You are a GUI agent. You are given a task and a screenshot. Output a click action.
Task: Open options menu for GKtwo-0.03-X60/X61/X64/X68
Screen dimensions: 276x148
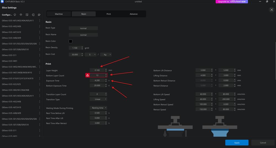tap(39, 90)
